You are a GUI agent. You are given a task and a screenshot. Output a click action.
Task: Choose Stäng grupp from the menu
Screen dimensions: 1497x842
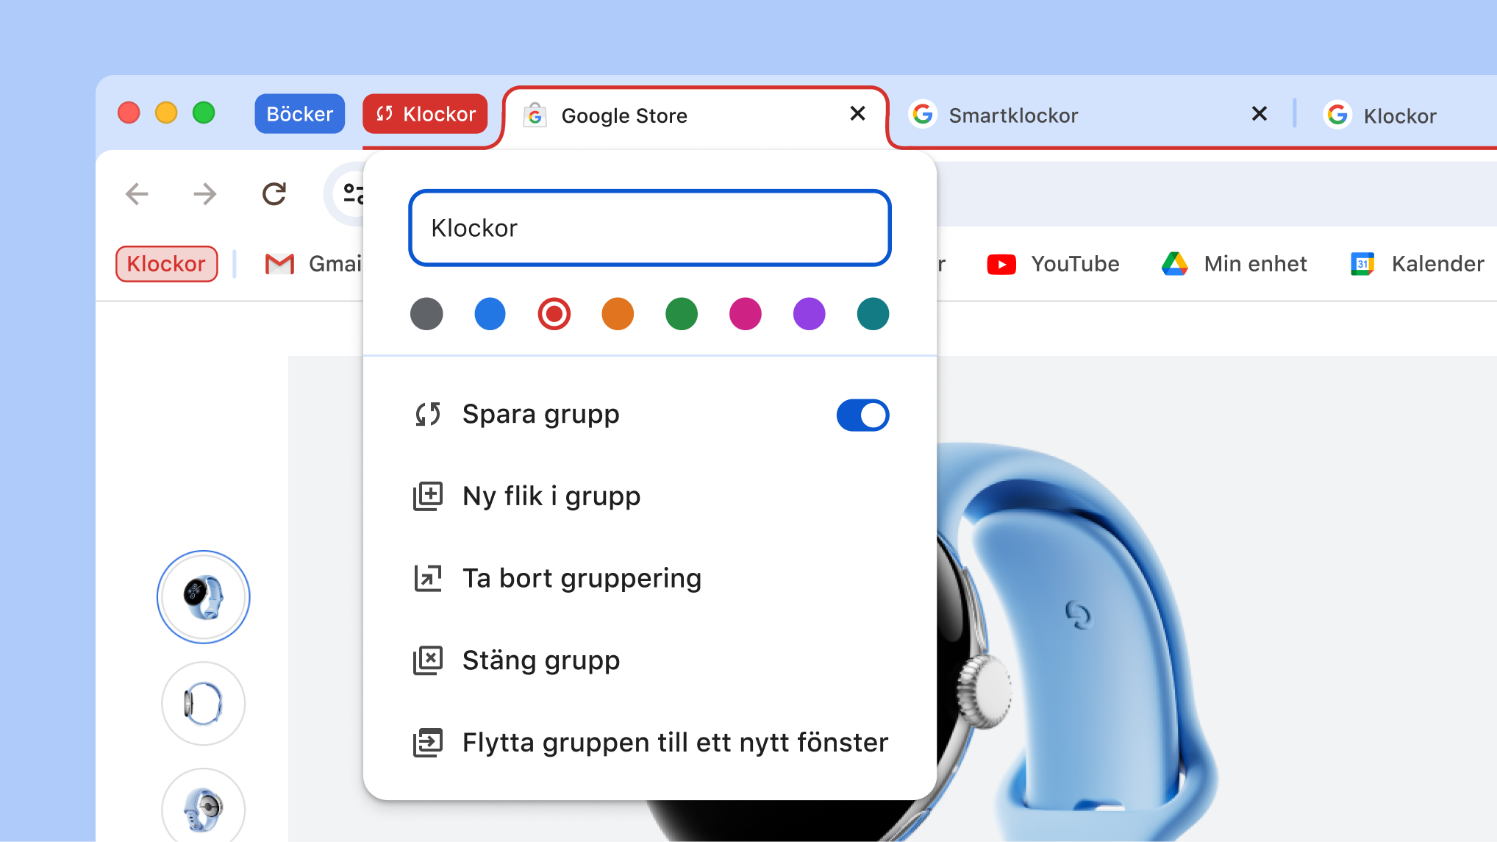(540, 660)
